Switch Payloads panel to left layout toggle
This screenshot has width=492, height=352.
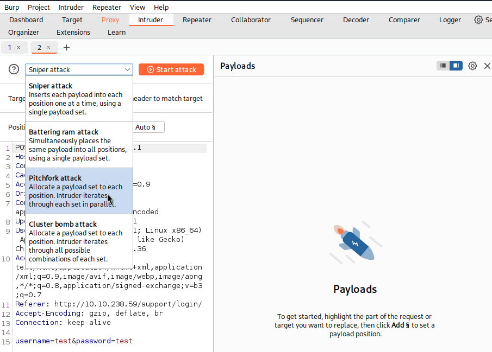443,66
